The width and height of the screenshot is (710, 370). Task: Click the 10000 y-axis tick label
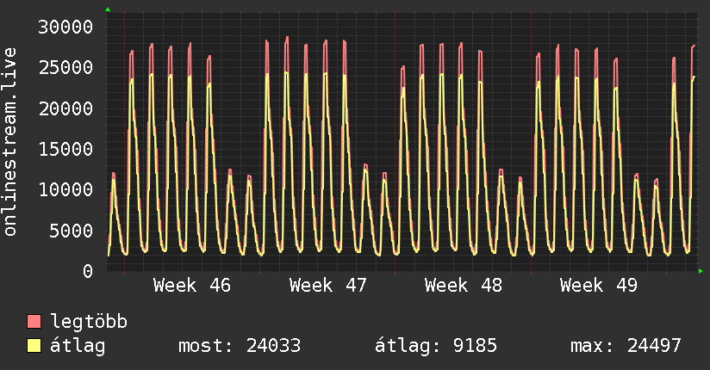tap(65, 190)
